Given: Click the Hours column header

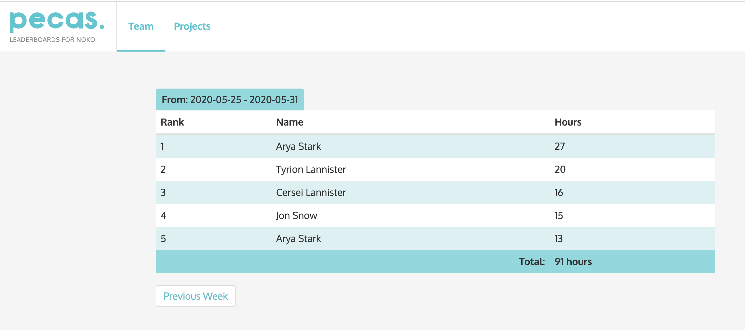Looking at the screenshot, I should pos(568,122).
